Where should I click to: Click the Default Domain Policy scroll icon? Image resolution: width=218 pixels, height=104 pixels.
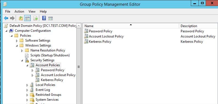tap(6, 26)
